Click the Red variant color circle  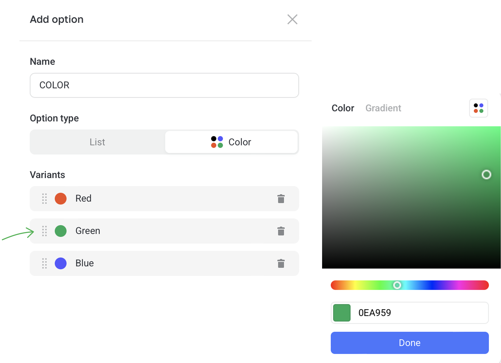61,199
